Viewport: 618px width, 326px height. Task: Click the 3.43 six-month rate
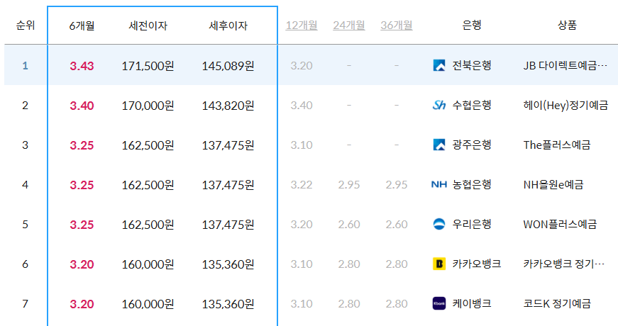click(x=82, y=66)
